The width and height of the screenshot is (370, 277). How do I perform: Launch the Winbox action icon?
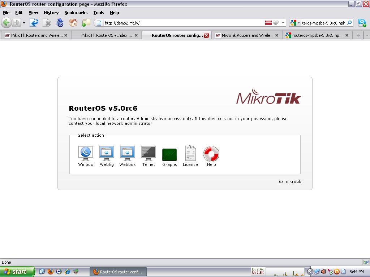coord(85,153)
